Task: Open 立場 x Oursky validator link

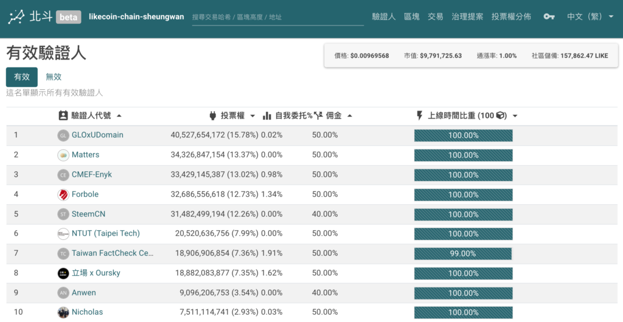Action: click(96, 273)
